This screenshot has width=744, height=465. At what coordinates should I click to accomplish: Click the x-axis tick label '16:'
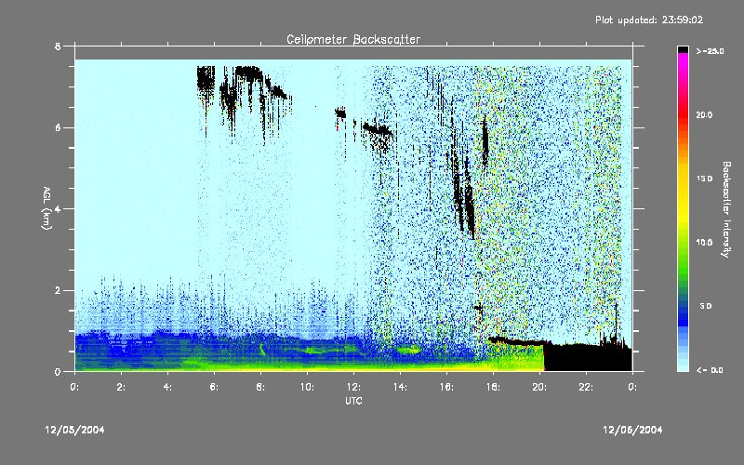[446, 387]
